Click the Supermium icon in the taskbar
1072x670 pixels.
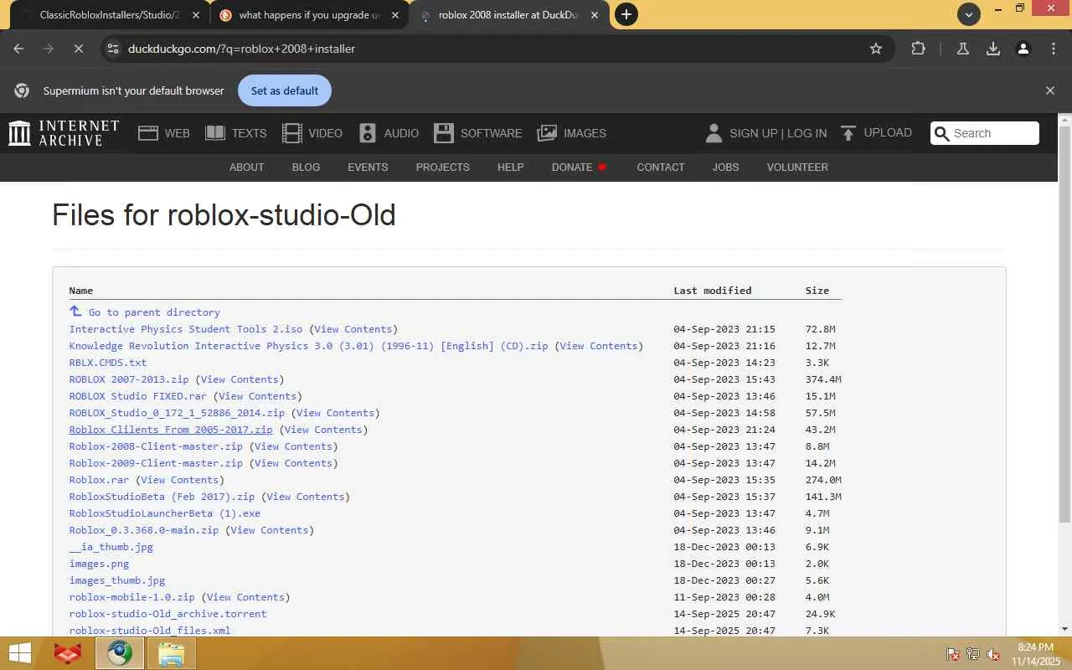coord(119,653)
